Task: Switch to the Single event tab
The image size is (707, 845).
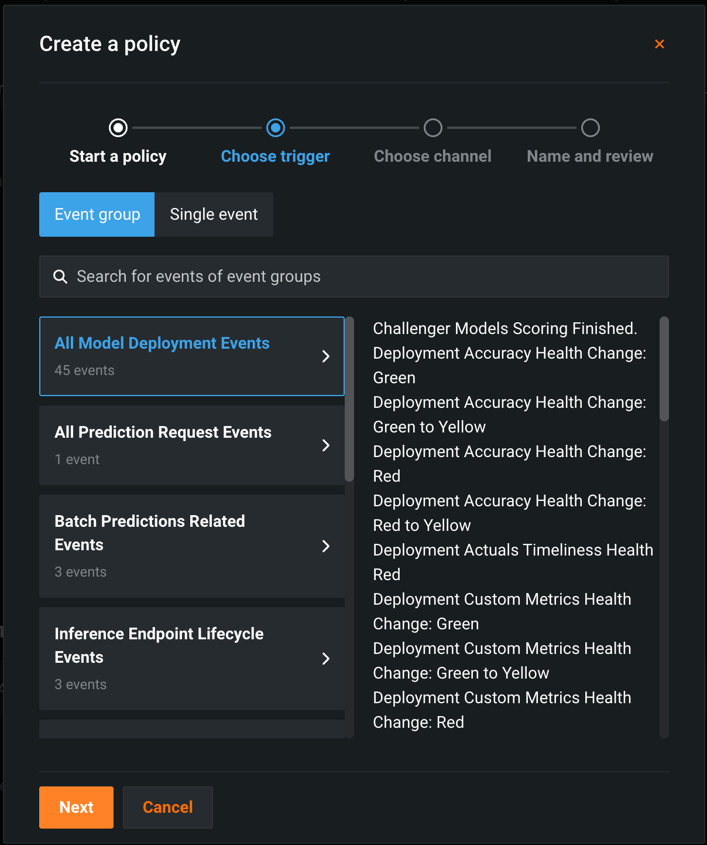Action: [x=214, y=214]
